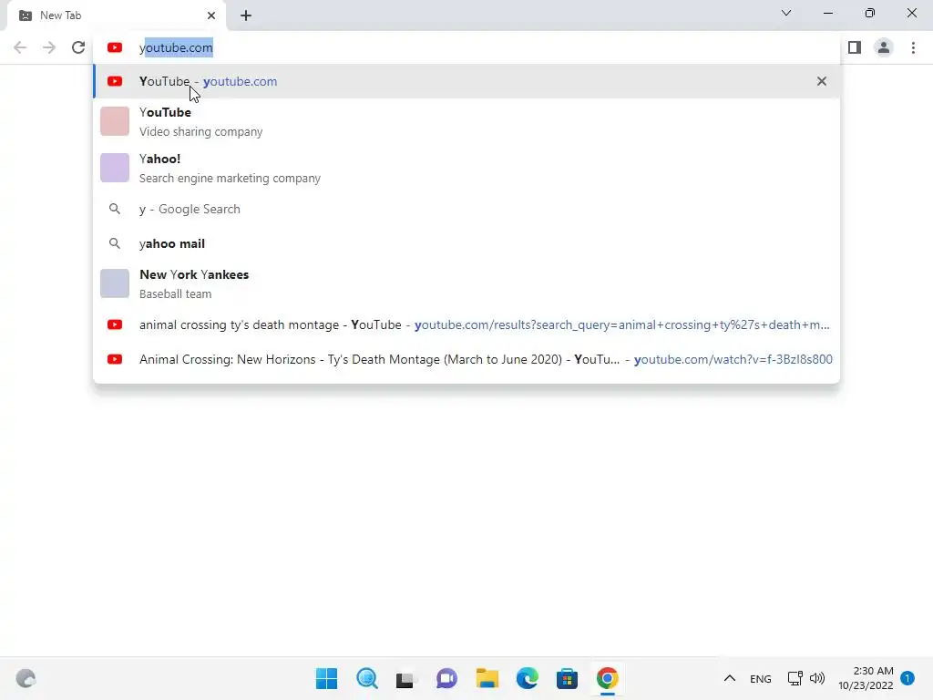Remove the YouTube - youtube.com suggestion
933x700 pixels.
[822, 81]
